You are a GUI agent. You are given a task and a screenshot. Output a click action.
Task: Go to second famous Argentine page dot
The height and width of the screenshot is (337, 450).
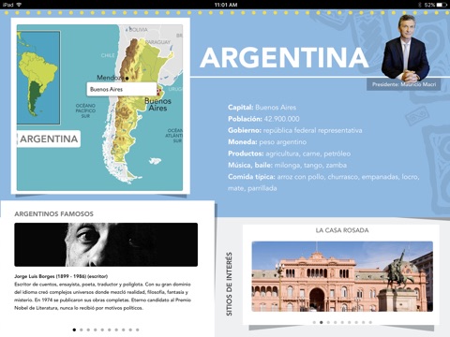(82, 330)
